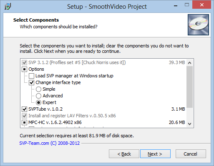The image size is (214, 166).
Task: Toggle the MPC-HC v.1.6.2.4902 x86 checkbox
Action: click(24, 122)
